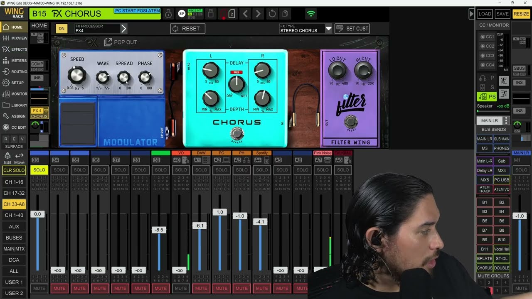Open the Library page

14,105
